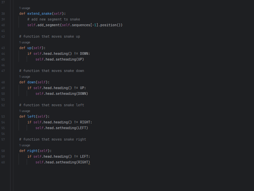The width and height of the screenshot is (254, 191).
Task: Click DOWN constant in the up function condition
Action: point(84,53)
